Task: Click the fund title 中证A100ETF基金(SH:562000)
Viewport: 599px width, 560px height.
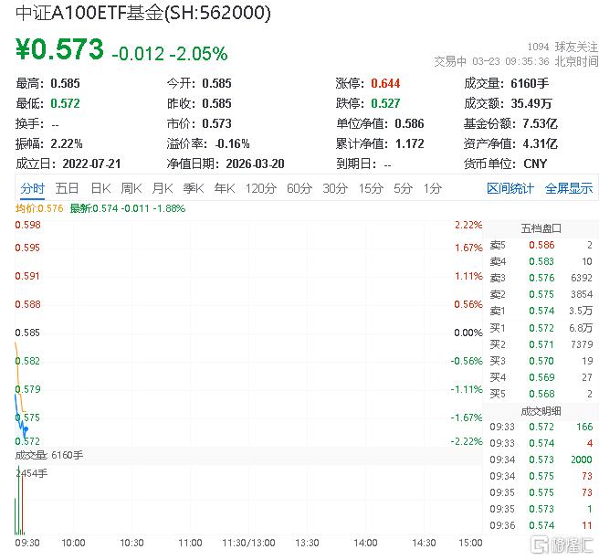Action: (143, 13)
